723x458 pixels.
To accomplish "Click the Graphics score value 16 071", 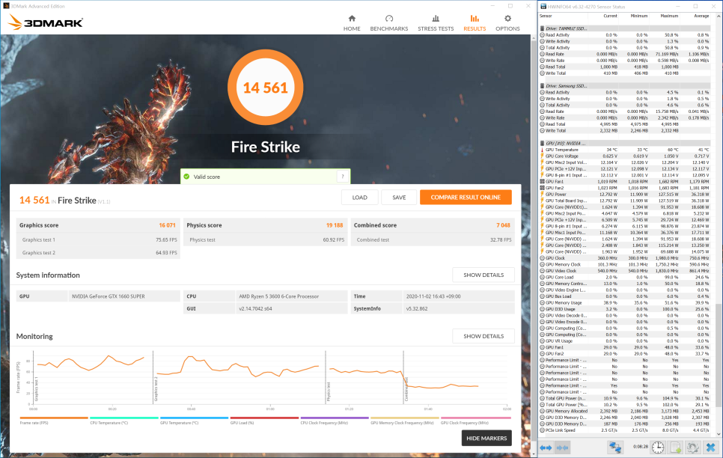I will pos(167,225).
